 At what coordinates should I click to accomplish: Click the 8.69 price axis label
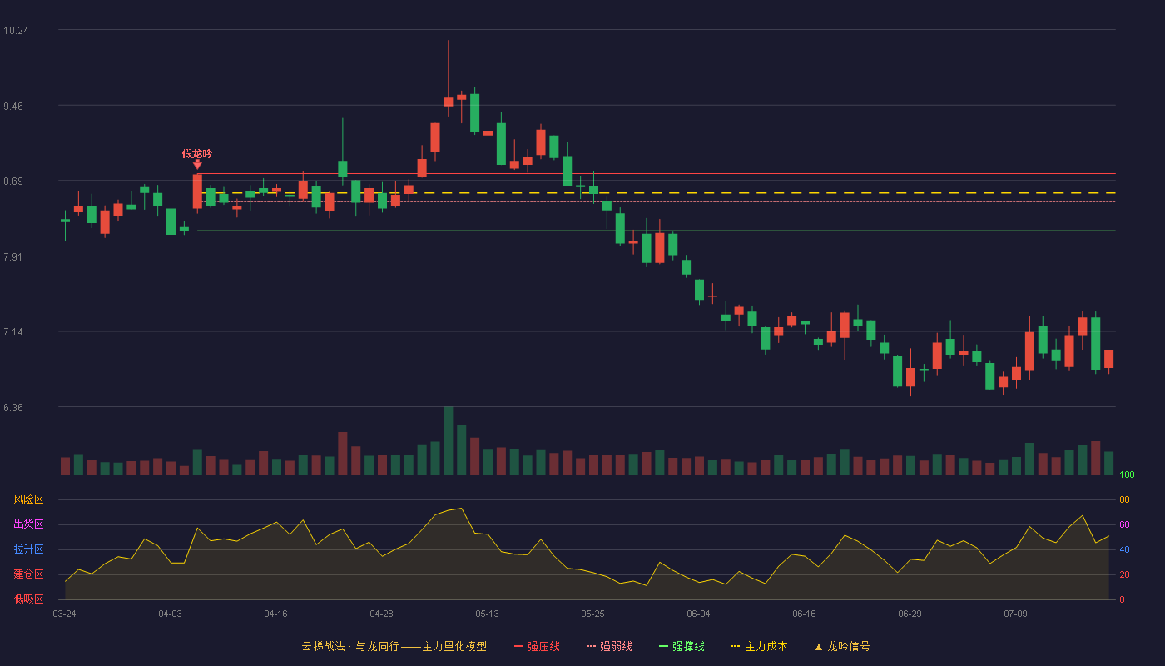pos(13,181)
